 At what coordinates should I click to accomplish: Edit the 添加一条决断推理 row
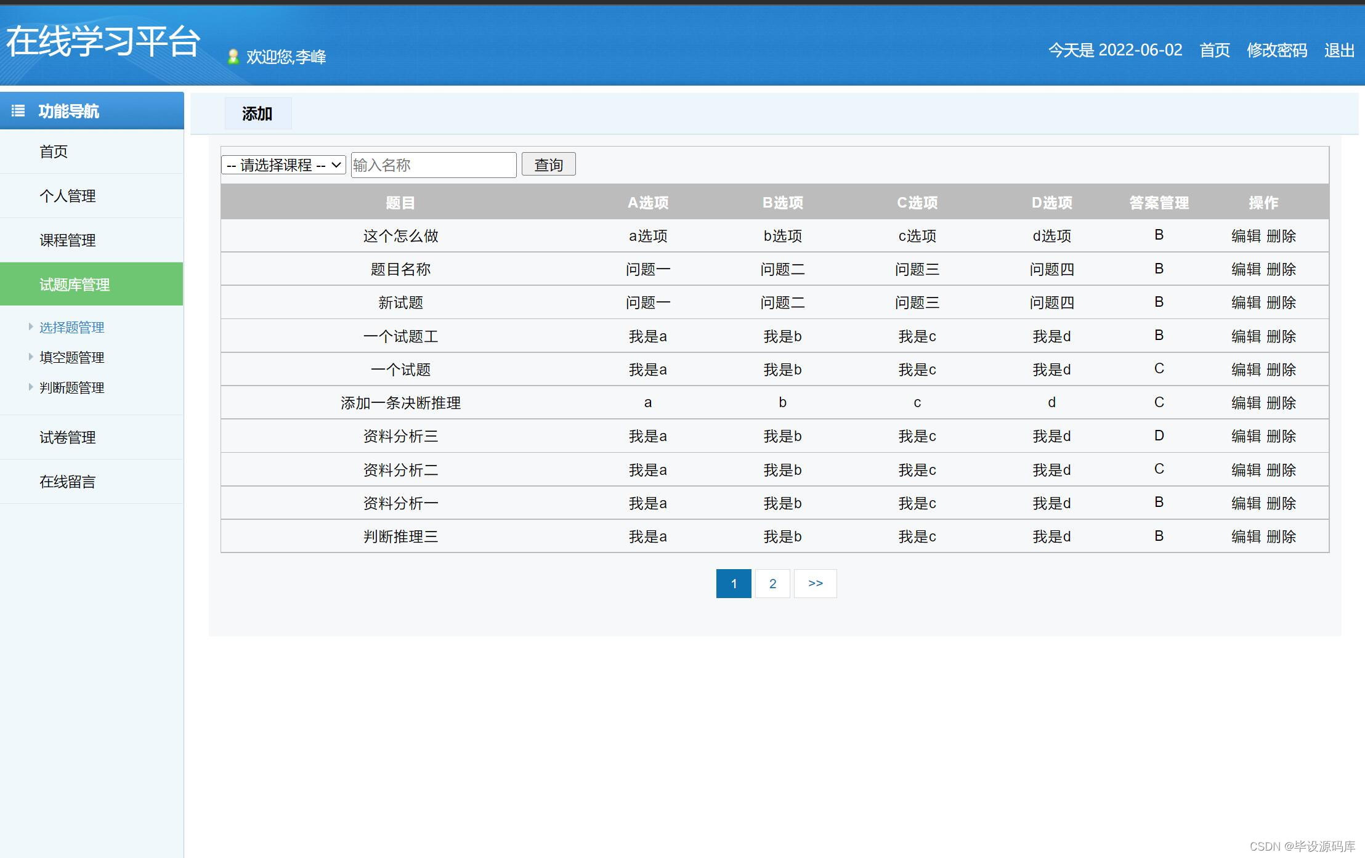1246,403
